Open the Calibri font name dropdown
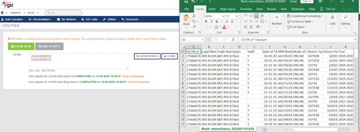This screenshot has width=360, height=132. click(223, 16)
